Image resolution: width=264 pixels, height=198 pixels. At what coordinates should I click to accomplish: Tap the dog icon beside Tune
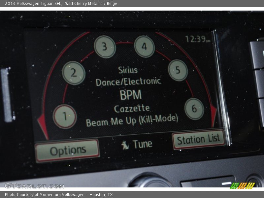(x=125, y=145)
